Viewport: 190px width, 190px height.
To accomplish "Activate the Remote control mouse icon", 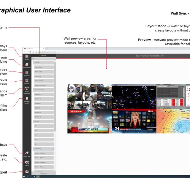I will (27, 99).
